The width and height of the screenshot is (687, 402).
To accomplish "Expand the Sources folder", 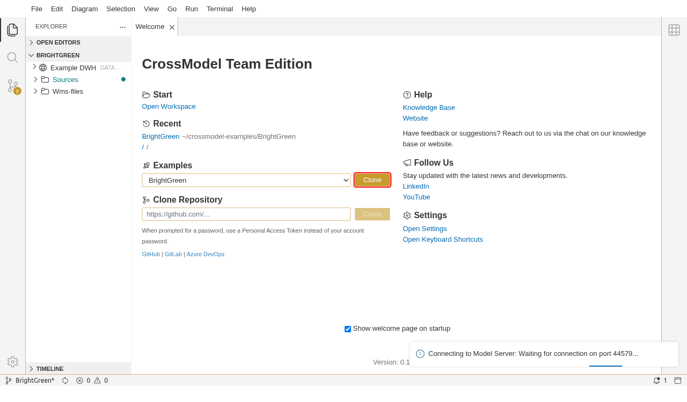I will pyautogui.click(x=65, y=79).
